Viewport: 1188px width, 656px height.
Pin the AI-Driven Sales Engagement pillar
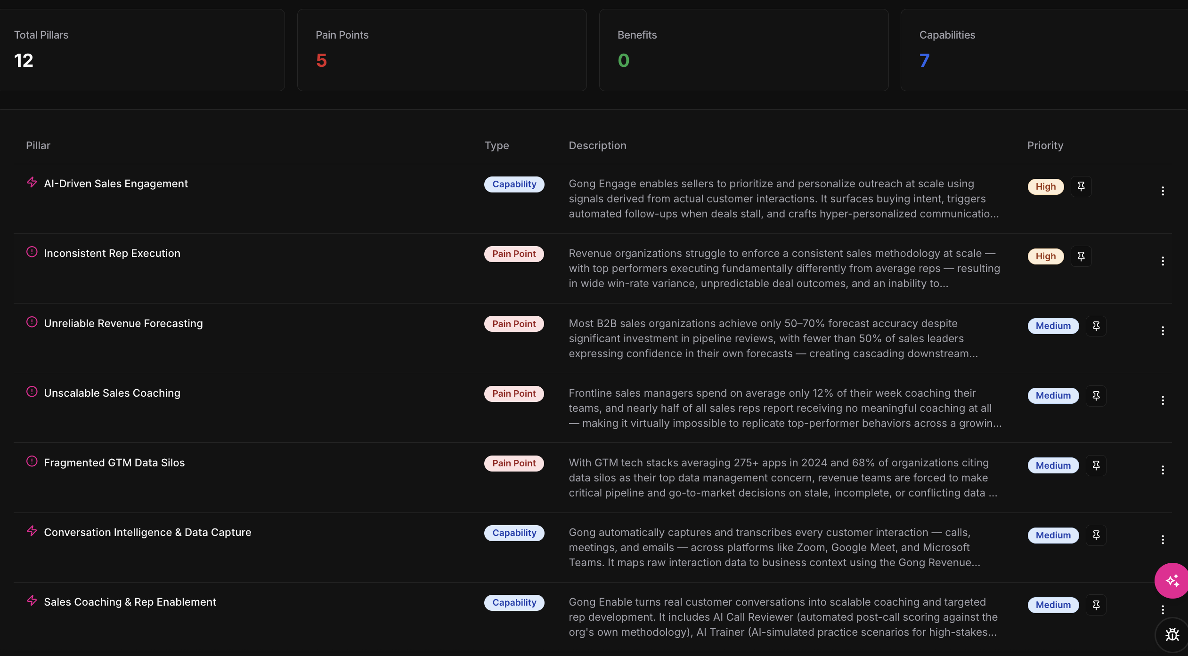point(1081,186)
